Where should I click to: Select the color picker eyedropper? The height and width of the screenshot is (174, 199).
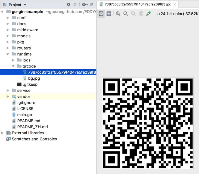148,14
